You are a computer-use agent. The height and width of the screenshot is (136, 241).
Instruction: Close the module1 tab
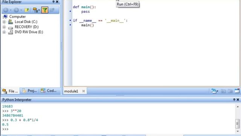tap(84, 91)
